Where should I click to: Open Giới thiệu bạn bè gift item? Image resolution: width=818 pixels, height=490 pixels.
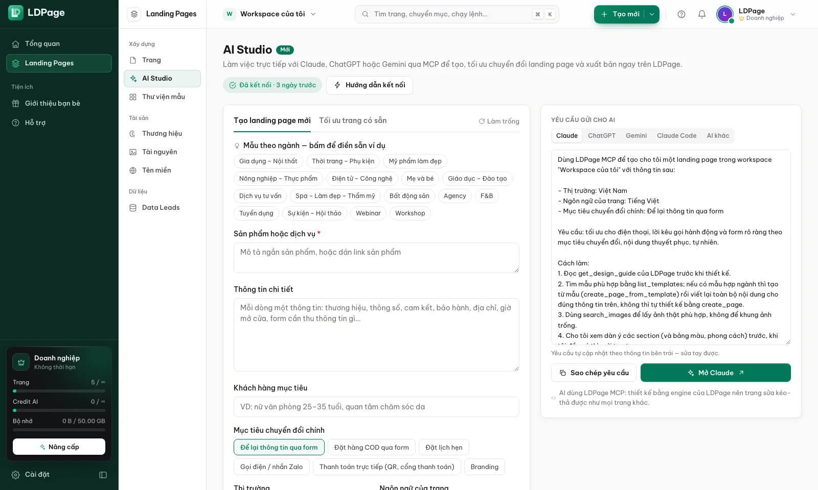point(59,104)
